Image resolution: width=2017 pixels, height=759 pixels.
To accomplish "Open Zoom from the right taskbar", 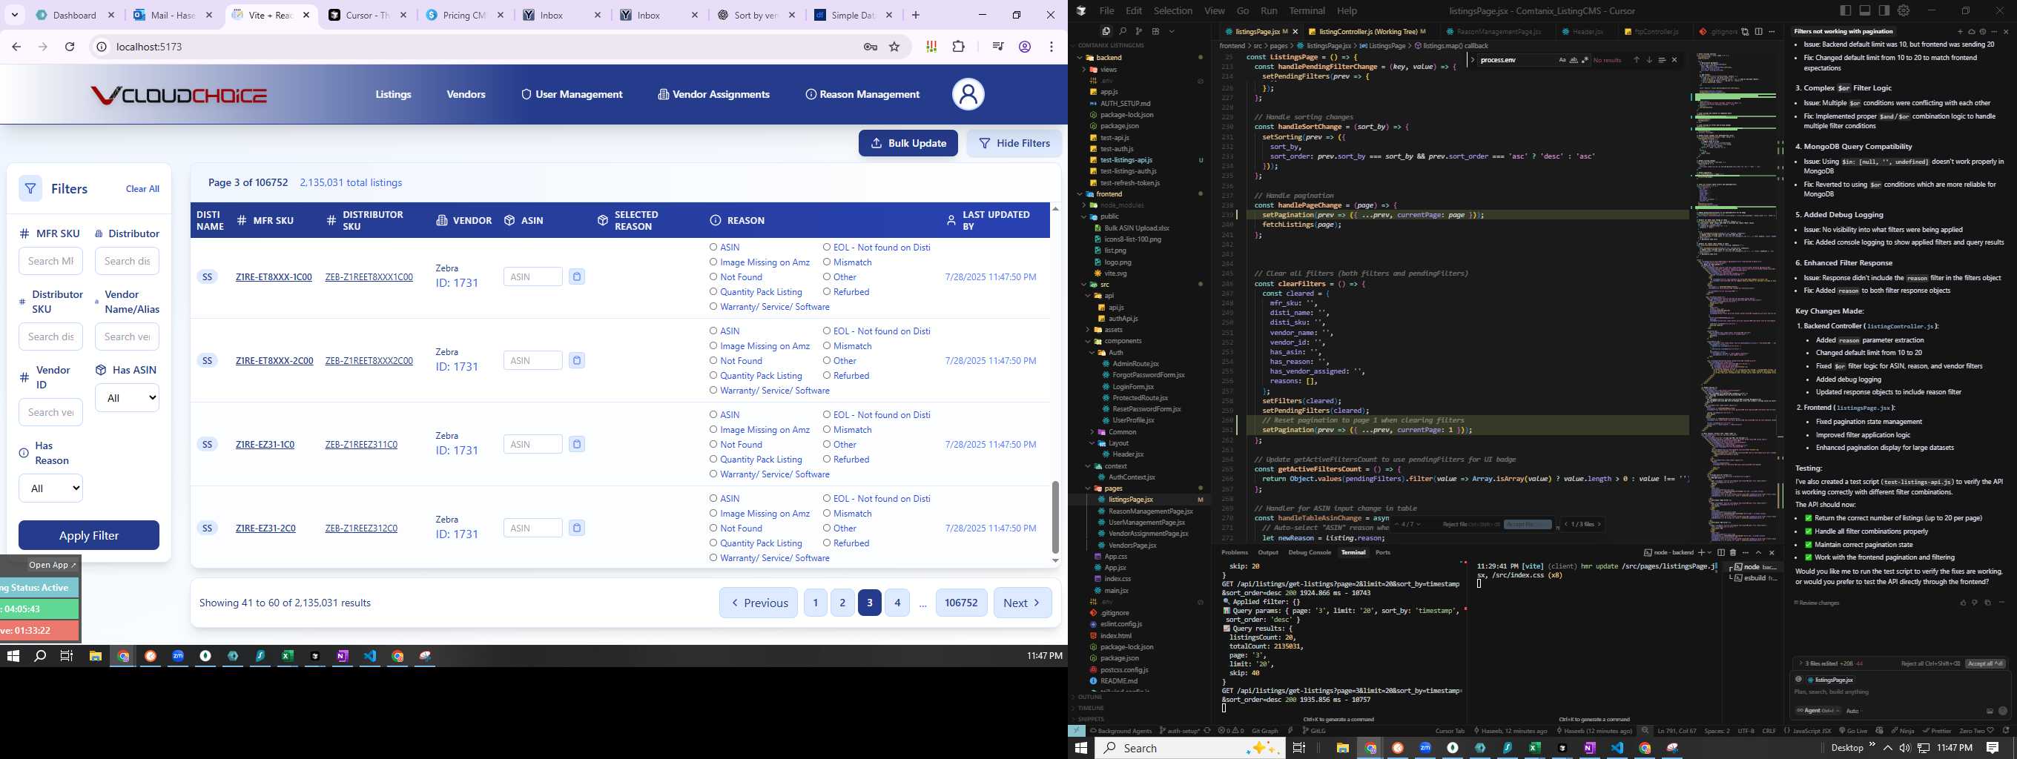I will tap(1425, 747).
